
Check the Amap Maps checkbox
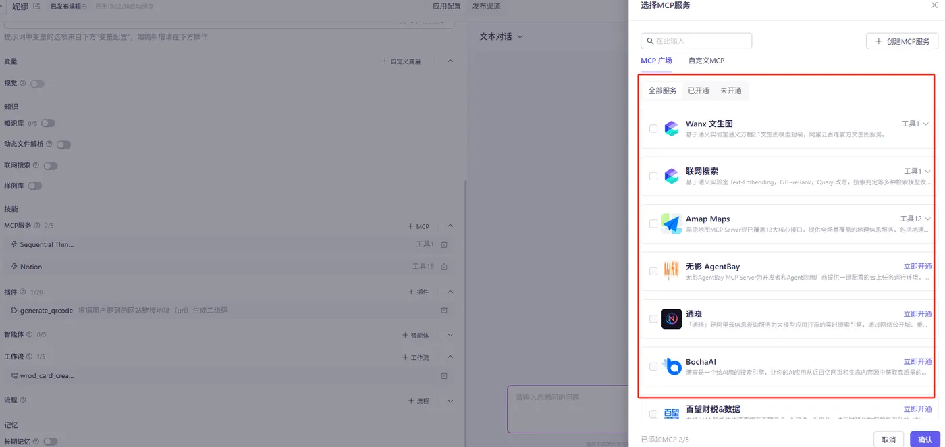(653, 223)
